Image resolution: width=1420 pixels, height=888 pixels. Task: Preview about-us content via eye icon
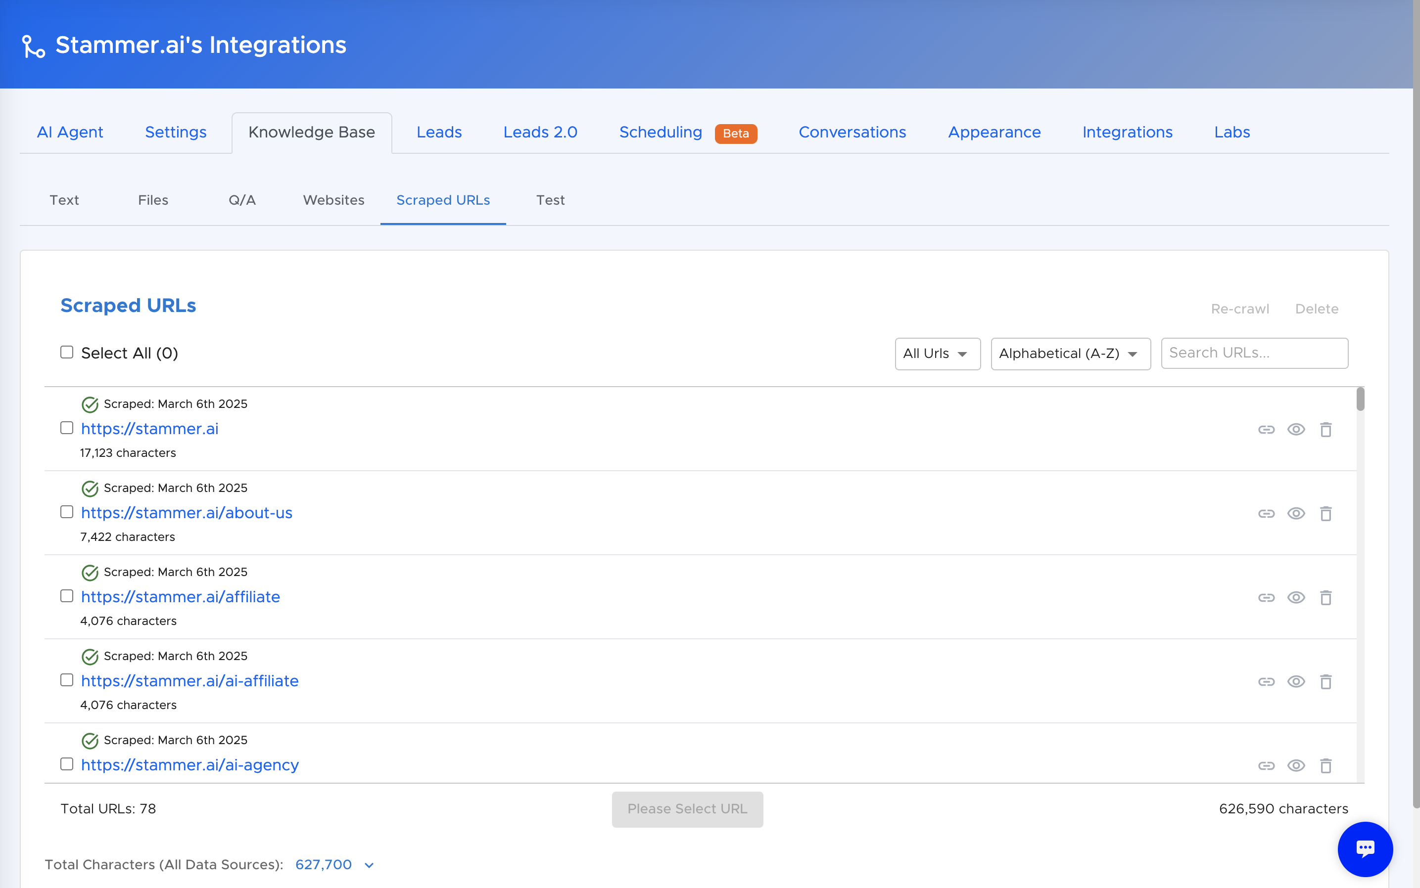1296,513
